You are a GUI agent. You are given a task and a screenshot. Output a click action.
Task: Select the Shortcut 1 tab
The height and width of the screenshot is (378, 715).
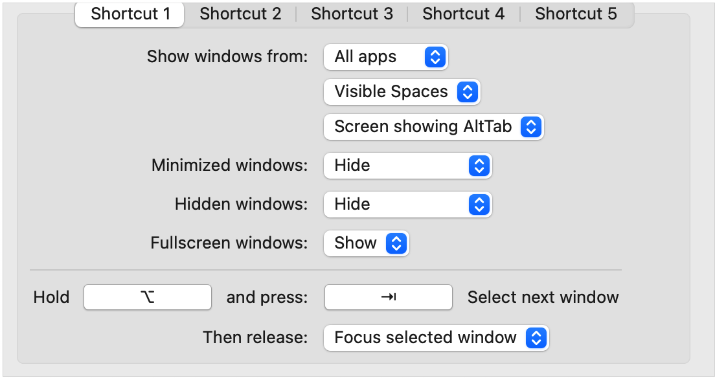[x=129, y=13]
